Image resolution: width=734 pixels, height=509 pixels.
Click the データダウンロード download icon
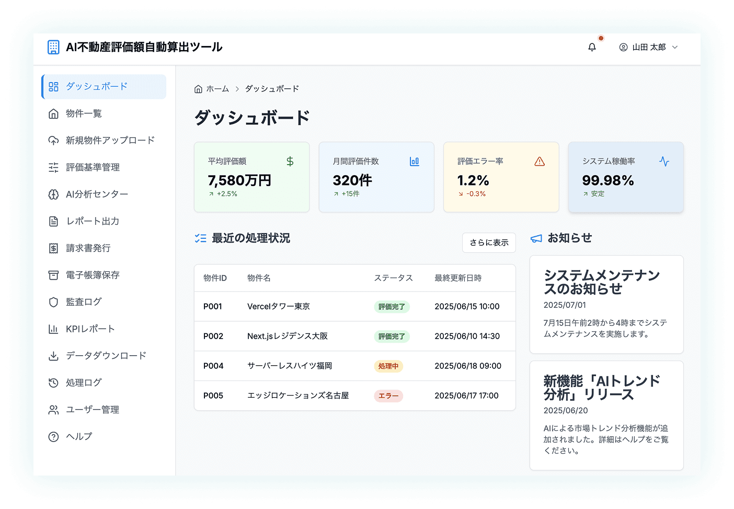click(53, 356)
